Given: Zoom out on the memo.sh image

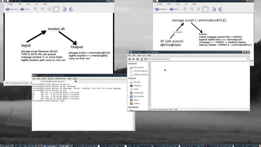Looking at the screenshot, I should 42,9.
